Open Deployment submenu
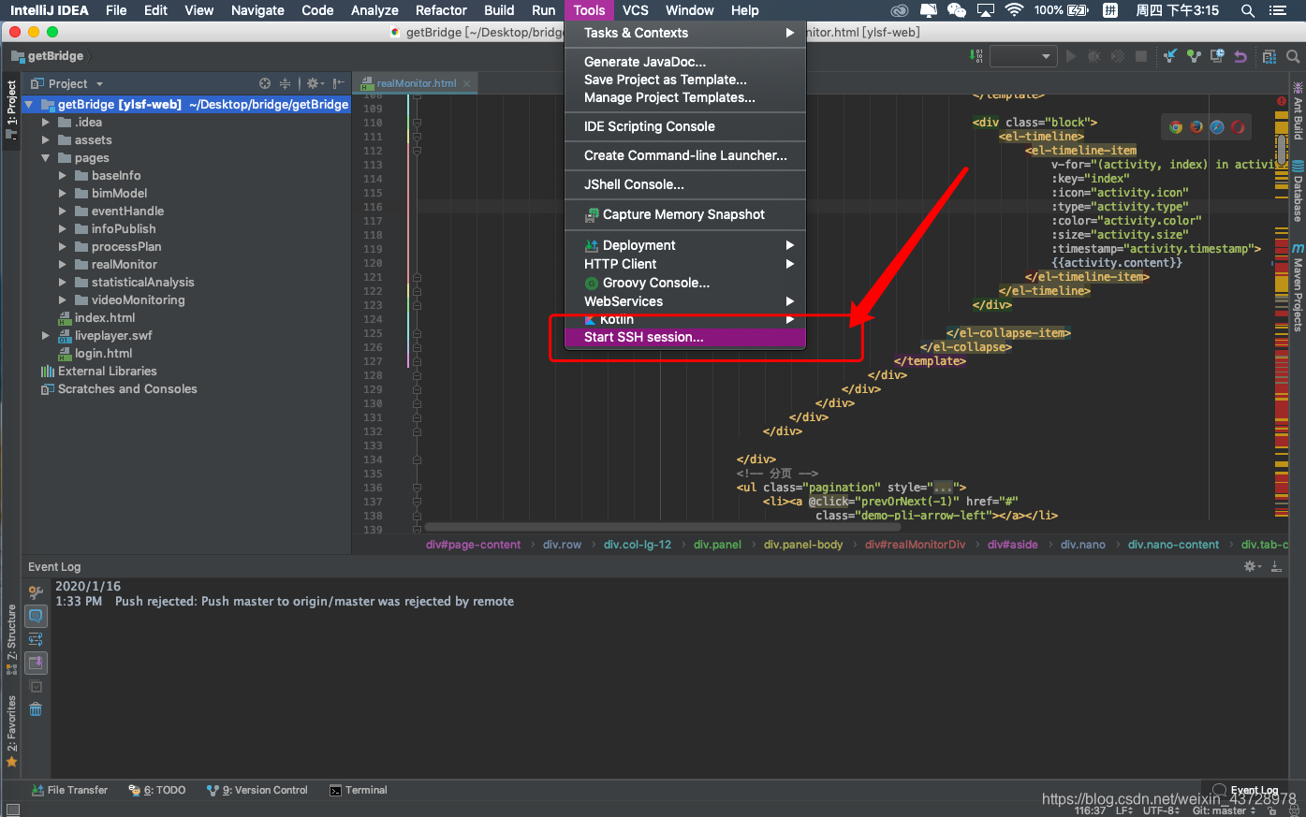The height and width of the screenshot is (817, 1306). click(685, 245)
